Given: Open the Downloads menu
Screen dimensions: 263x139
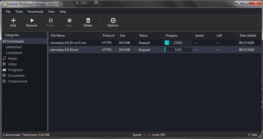Looking at the screenshot, I should [35, 12].
